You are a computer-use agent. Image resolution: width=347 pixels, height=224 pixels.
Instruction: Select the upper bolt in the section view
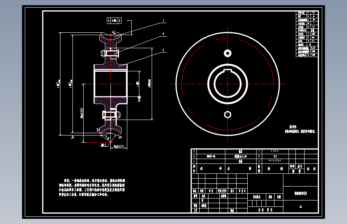click(110, 53)
